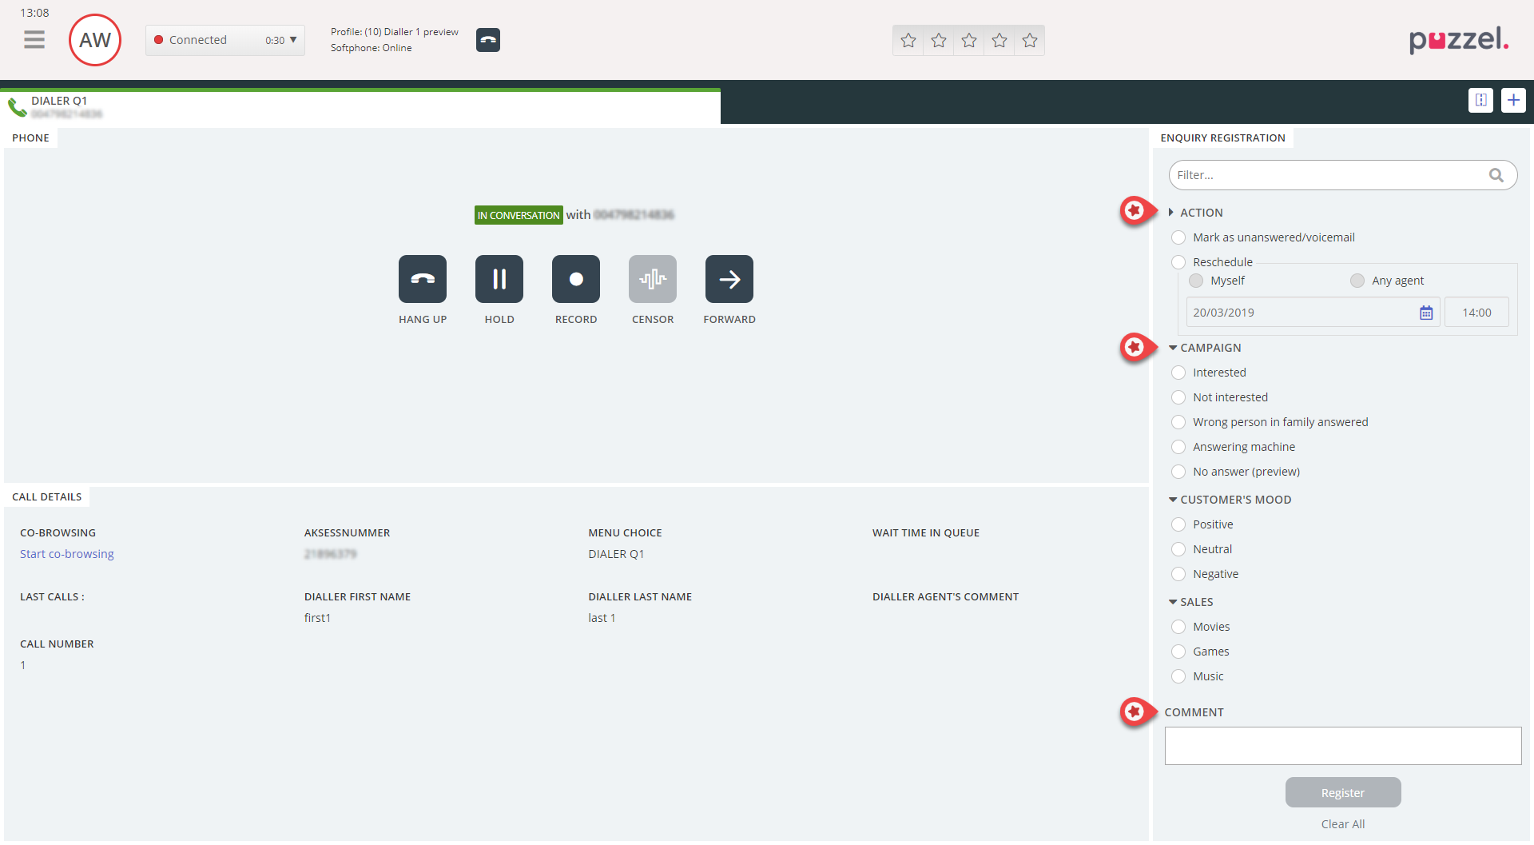Viewport: 1534px width, 845px height.
Task: Start recording with the Record button
Action: [x=575, y=279]
